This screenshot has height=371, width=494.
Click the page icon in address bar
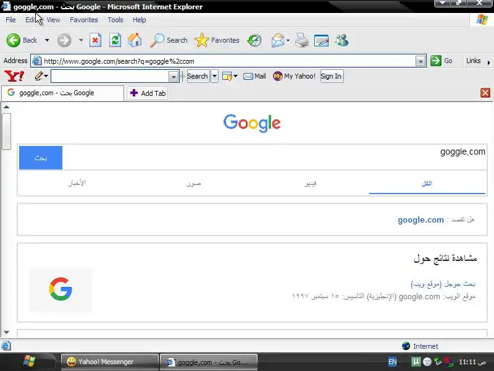pos(37,61)
